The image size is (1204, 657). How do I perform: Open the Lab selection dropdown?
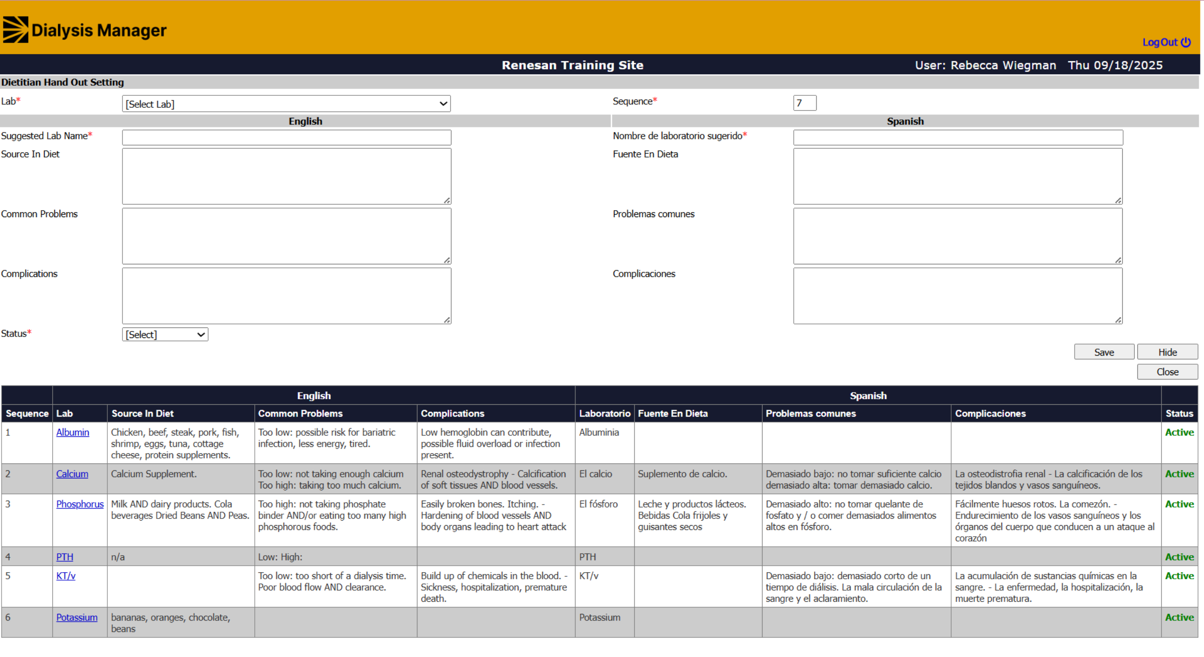tap(286, 104)
